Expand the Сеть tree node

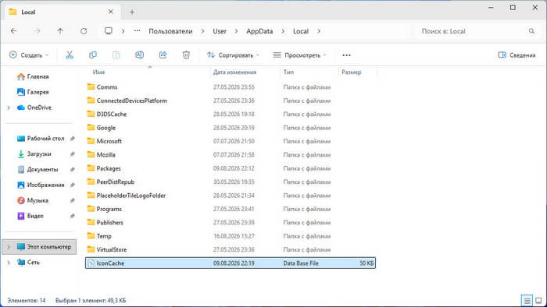[9, 263]
